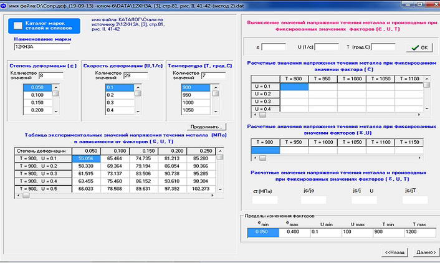This screenshot has height=263, width=440.
Task: Click scroll-down arrow of temperature list
Action: click(x=216, y=112)
